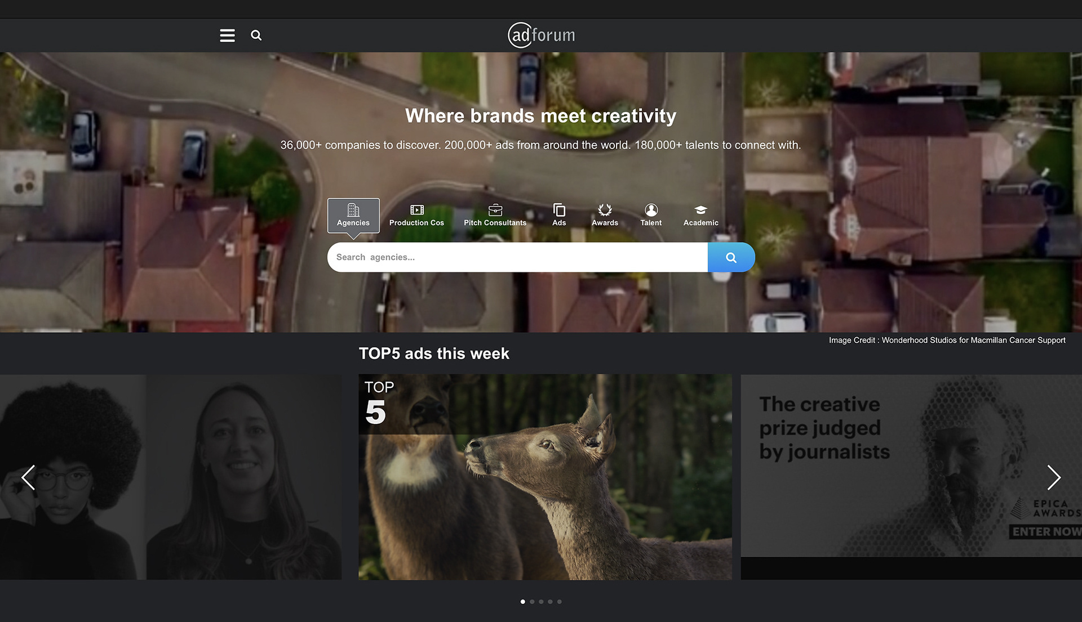This screenshot has height=622, width=1082.
Task: Click the Search agencies input field
Action: 517,257
